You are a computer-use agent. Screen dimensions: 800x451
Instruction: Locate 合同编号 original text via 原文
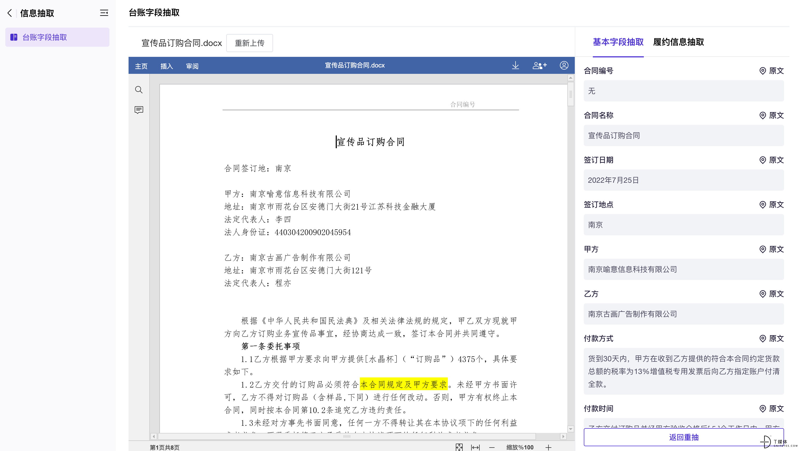[x=771, y=71]
